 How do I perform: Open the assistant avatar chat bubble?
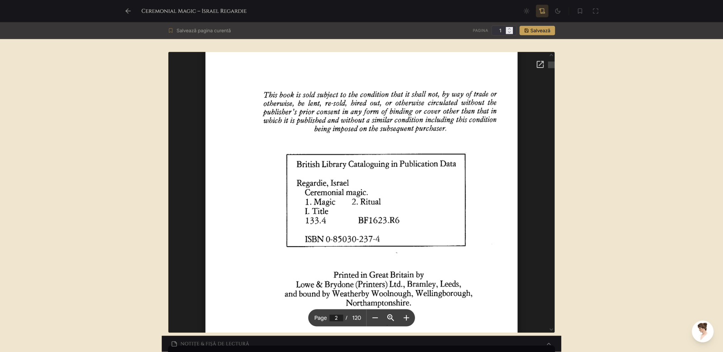click(703, 332)
